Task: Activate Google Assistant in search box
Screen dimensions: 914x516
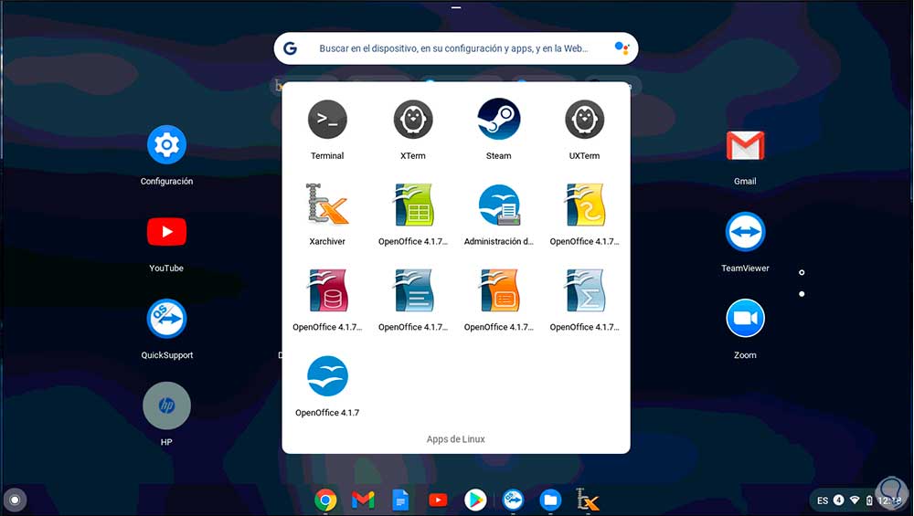Action: pos(622,48)
